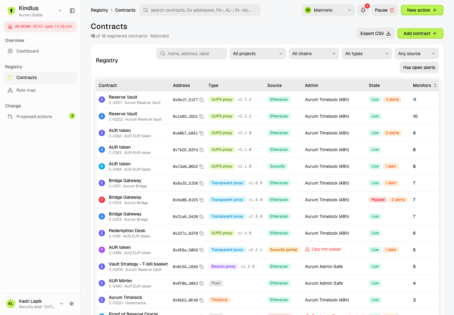Expand the Kindlus workspace switcher chevron
Screen dimensions: 454x315
(60, 11)
